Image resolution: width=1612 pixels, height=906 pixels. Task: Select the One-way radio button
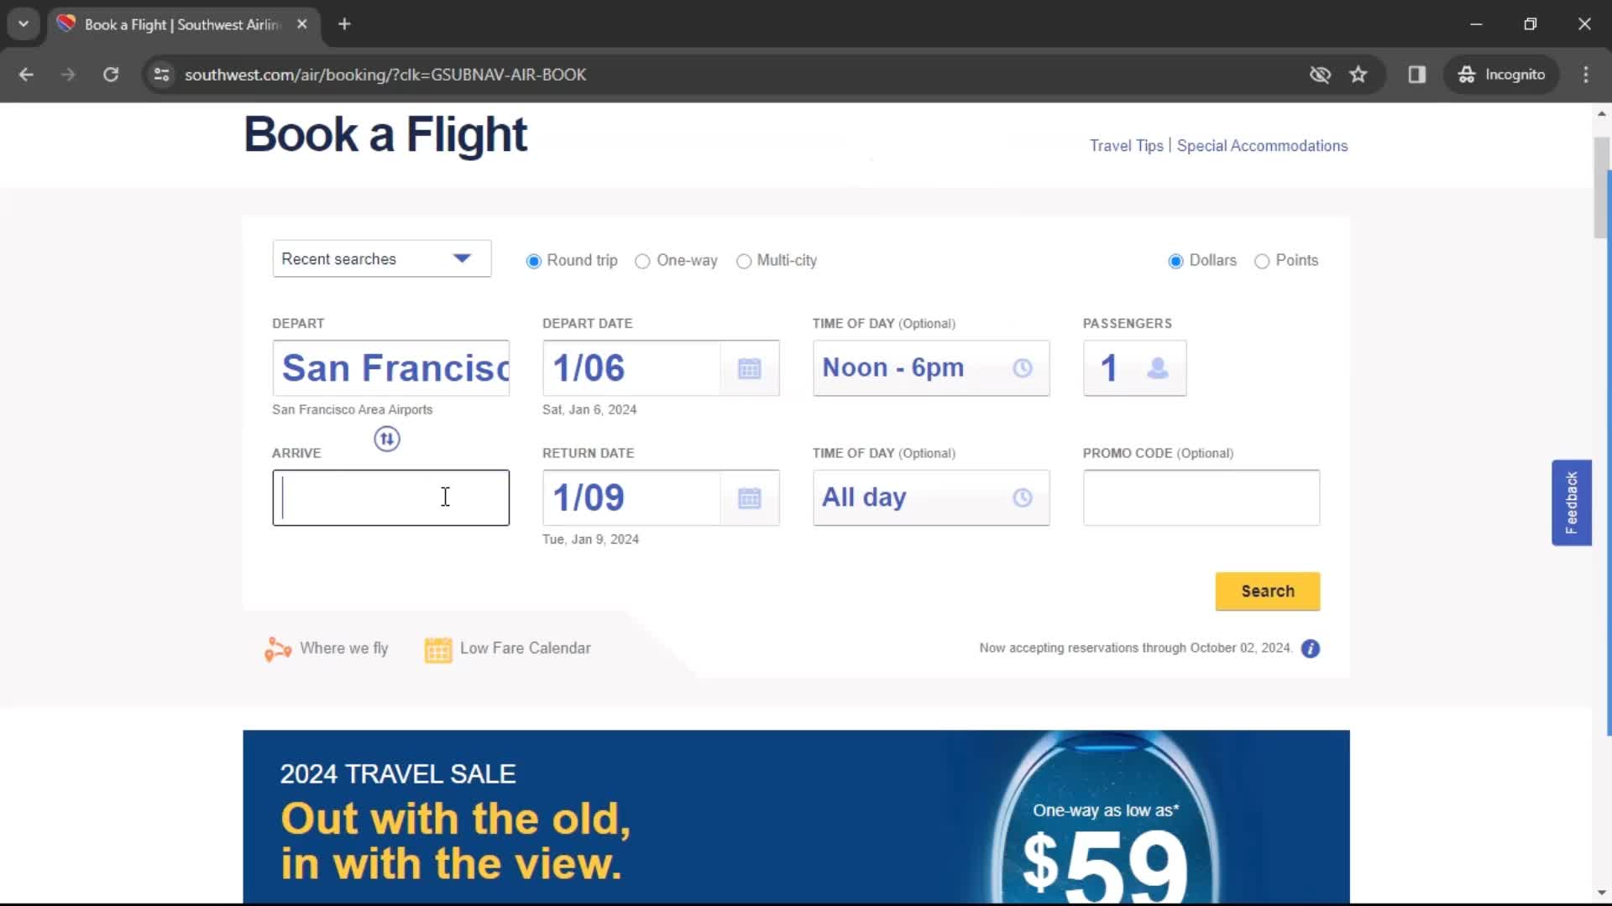click(x=641, y=260)
